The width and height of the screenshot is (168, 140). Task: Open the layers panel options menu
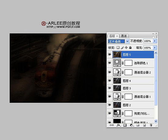tap(156, 37)
